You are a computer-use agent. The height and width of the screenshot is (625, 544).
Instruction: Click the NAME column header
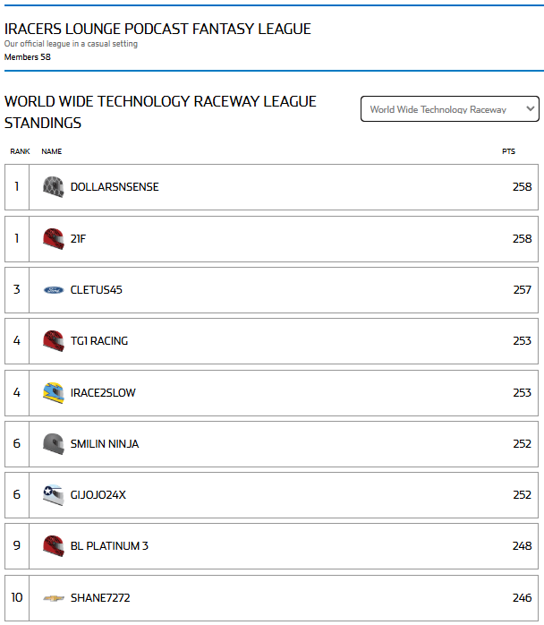52,151
